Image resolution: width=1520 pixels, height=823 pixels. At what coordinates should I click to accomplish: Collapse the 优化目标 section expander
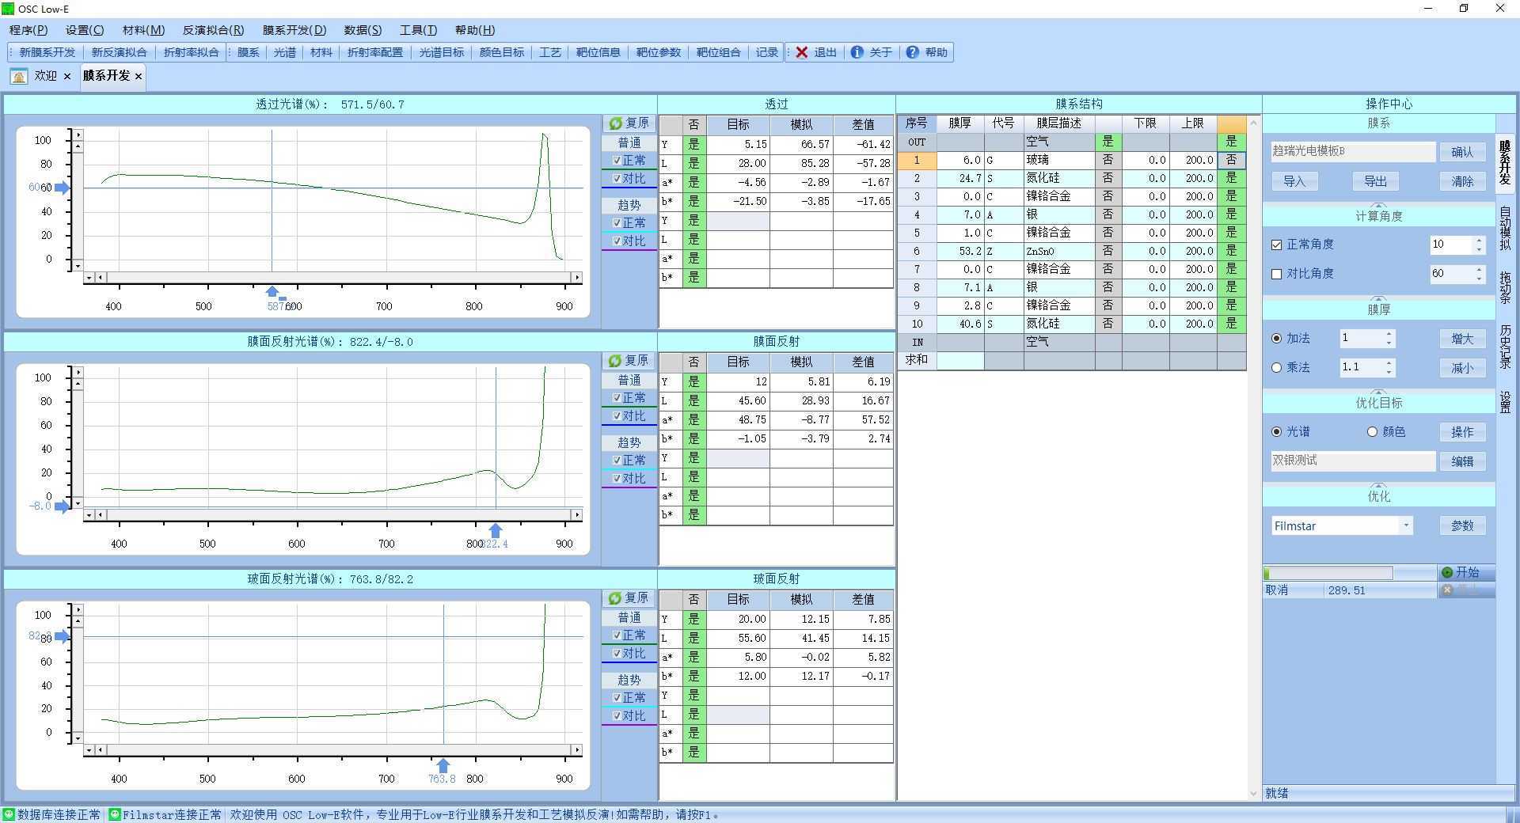coord(1378,393)
